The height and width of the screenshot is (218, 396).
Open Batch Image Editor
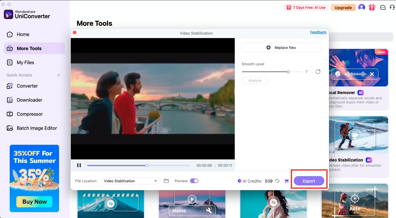[34, 128]
